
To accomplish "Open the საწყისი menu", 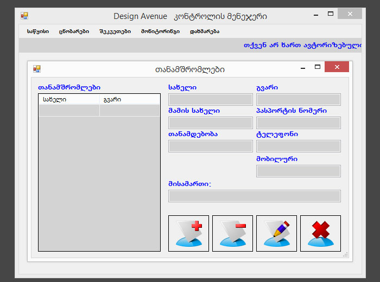I will (38, 31).
